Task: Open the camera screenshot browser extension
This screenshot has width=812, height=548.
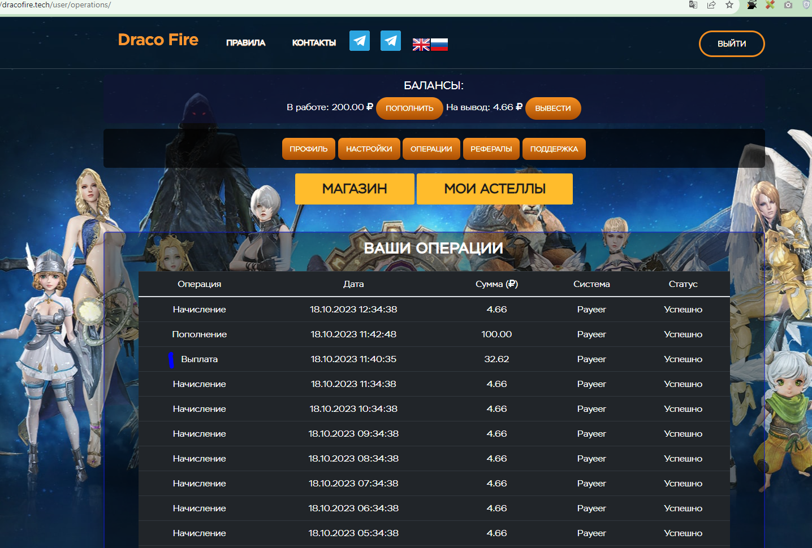Action: pyautogui.click(x=788, y=5)
